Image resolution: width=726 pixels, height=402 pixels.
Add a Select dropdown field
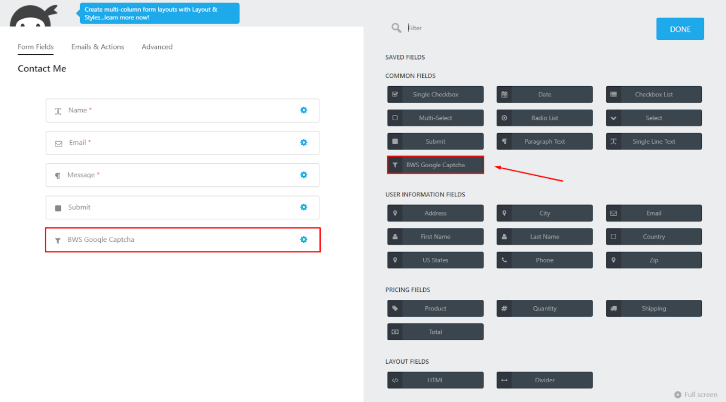(x=654, y=118)
